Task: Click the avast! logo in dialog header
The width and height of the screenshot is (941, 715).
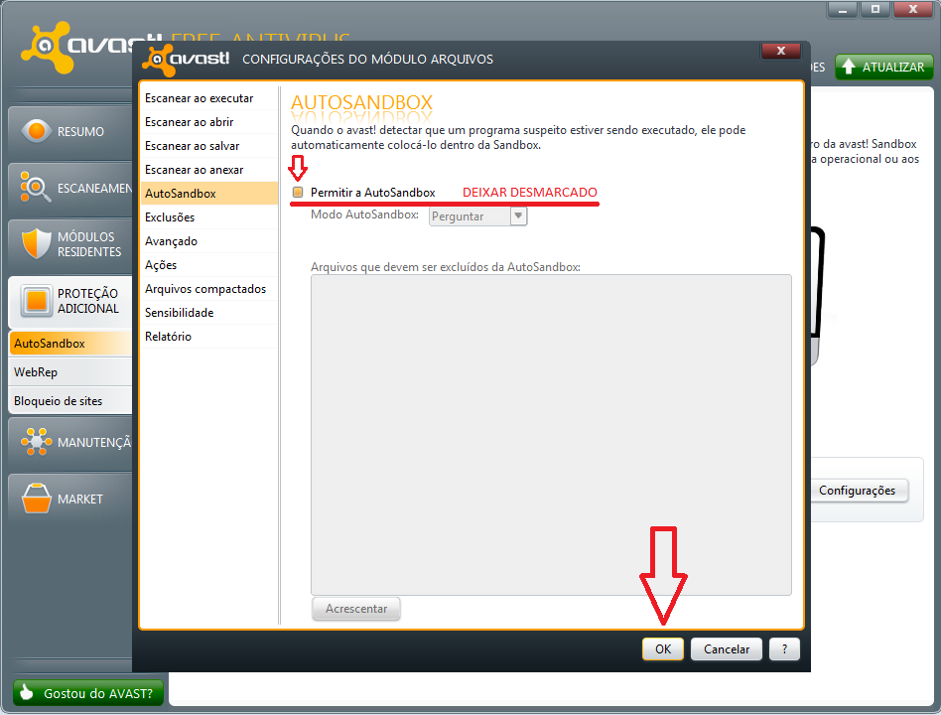Action: [185, 60]
